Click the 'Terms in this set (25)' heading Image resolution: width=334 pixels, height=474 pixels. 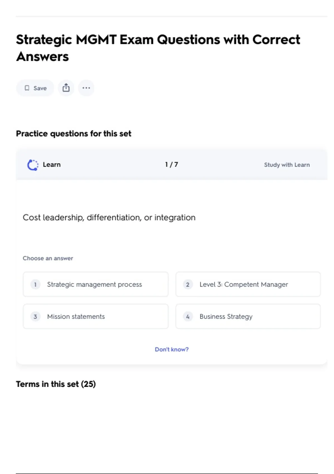[x=56, y=384]
